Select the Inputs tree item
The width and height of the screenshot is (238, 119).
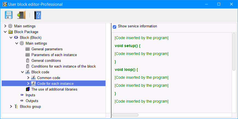coord(30,95)
